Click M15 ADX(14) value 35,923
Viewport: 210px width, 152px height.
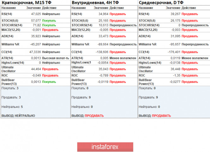tap(36, 36)
